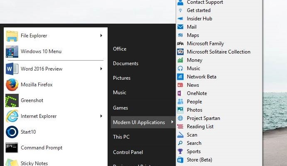This screenshot has height=166, width=287.
Task: Expand the Internet Explorer submenu arrow
Action: pyautogui.click(x=101, y=116)
